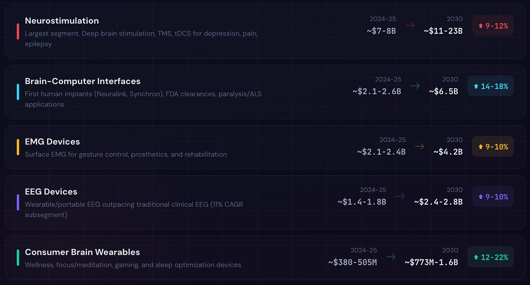Click the red up-arrow in the 9-12% badge
Screen dimensions: 530x285
[x=480, y=26]
